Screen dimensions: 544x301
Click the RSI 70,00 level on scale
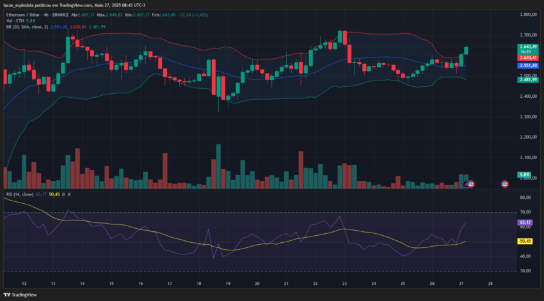525,212
